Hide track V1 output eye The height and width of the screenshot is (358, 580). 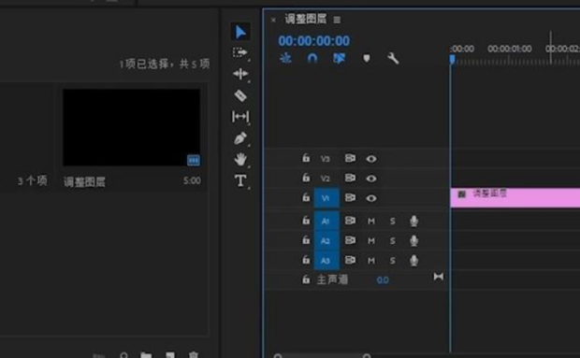371,198
